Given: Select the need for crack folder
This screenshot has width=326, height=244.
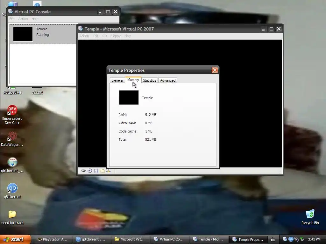Looking at the screenshot, I should (x=12, y=217).
